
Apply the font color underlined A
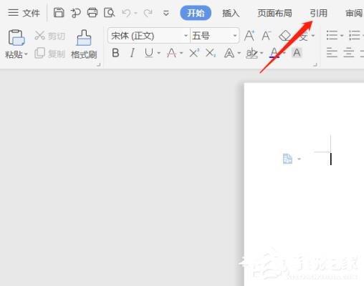(274, 53)
